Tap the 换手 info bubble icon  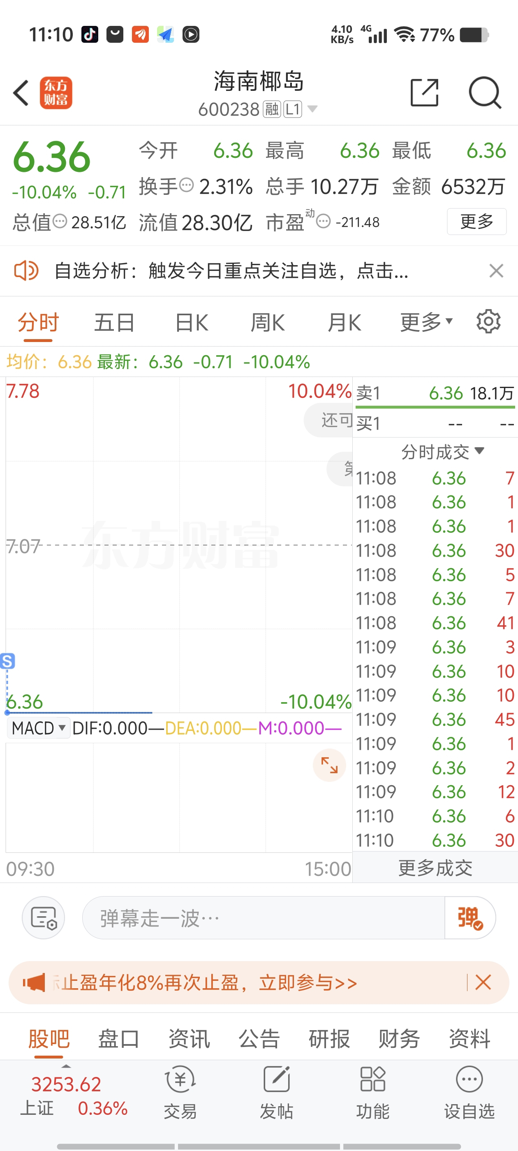pyautogui.click(x=186, y=185)
